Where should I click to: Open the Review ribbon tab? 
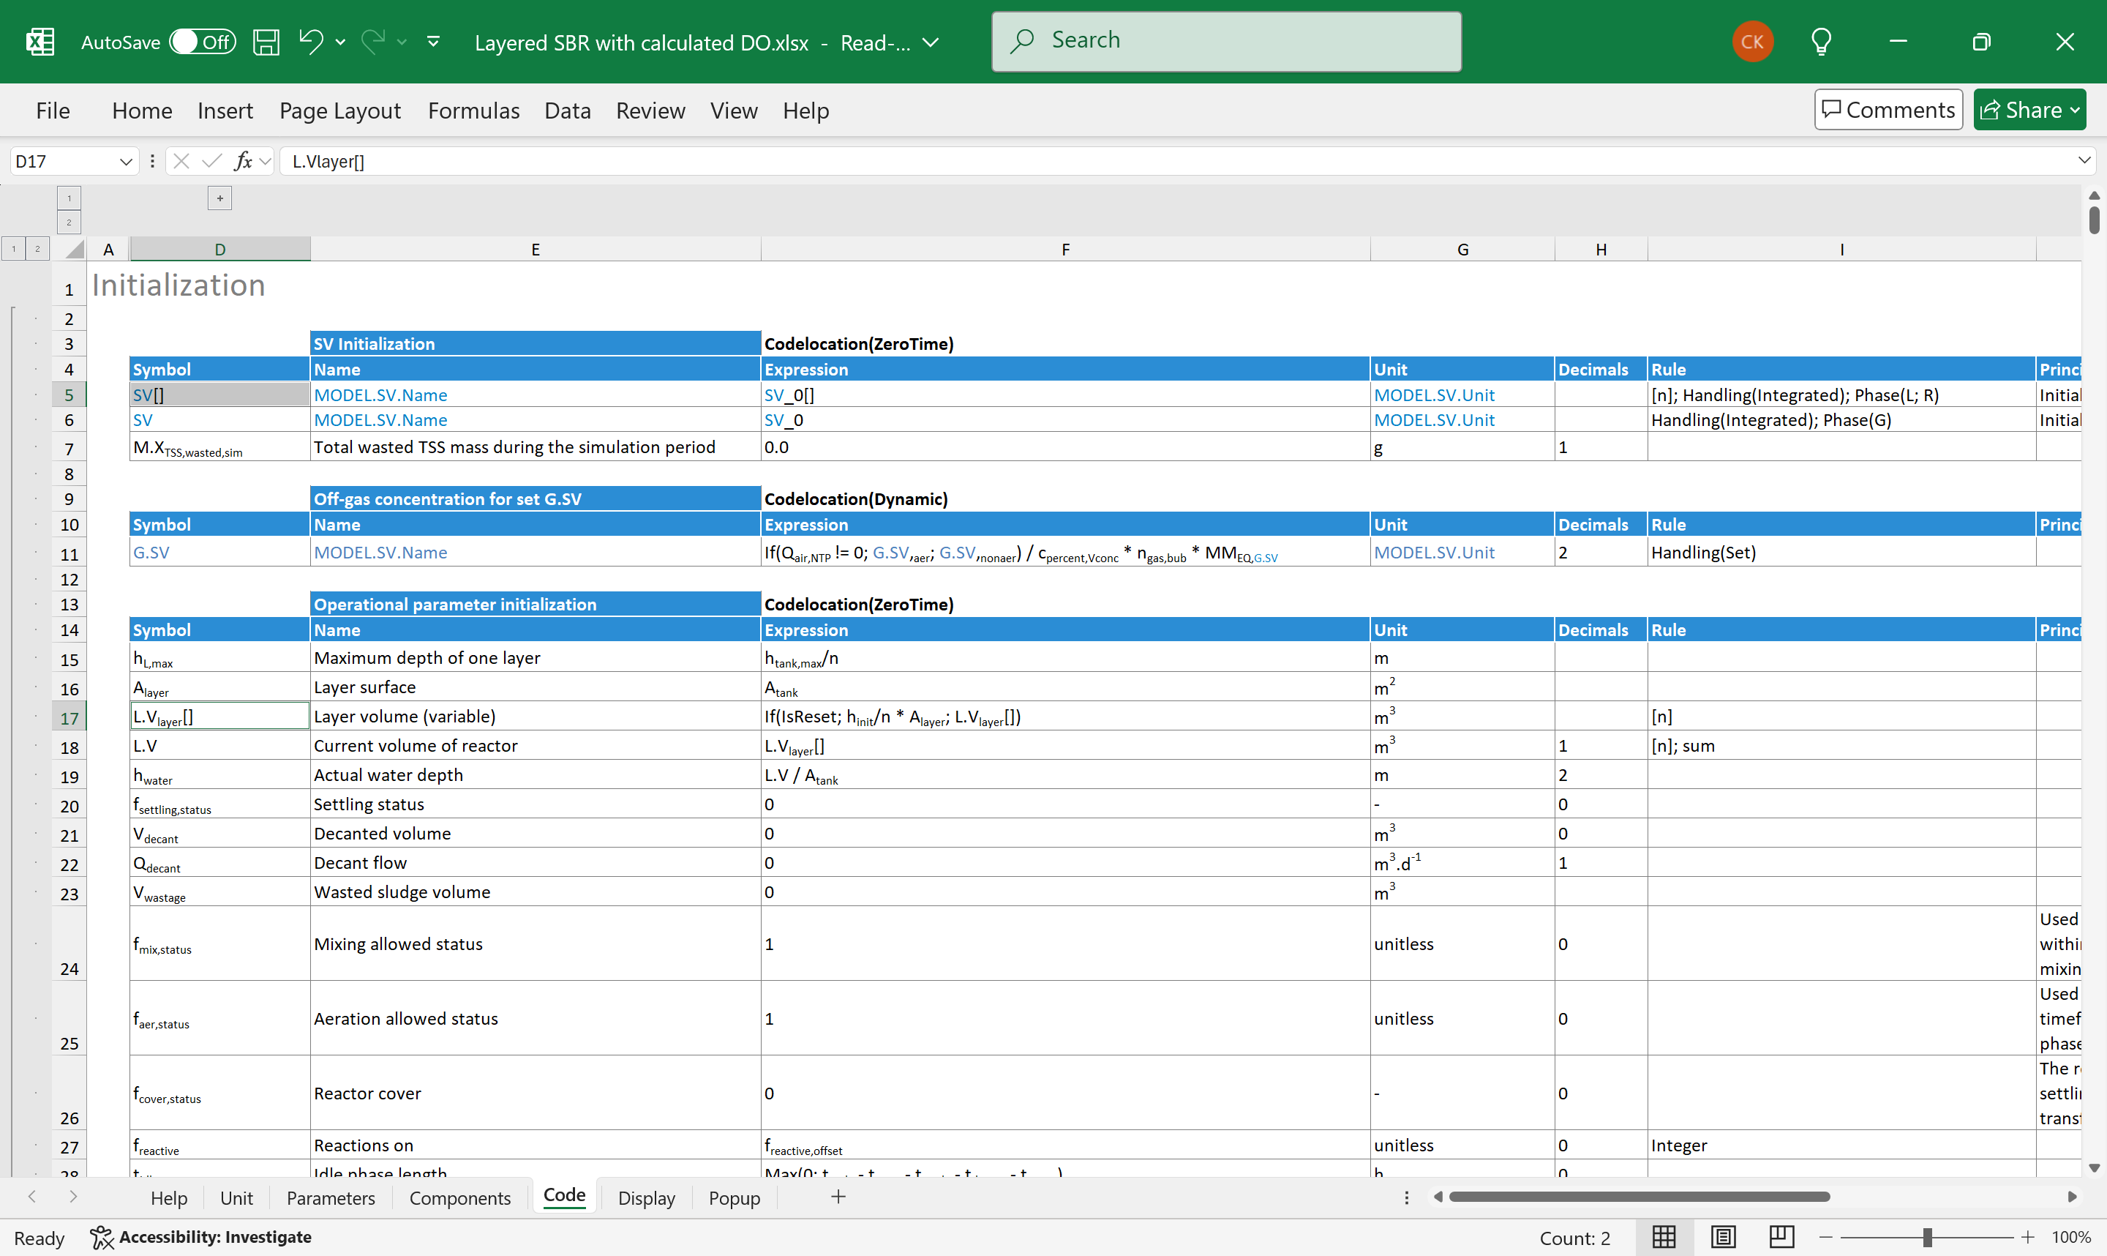[650, 110]
